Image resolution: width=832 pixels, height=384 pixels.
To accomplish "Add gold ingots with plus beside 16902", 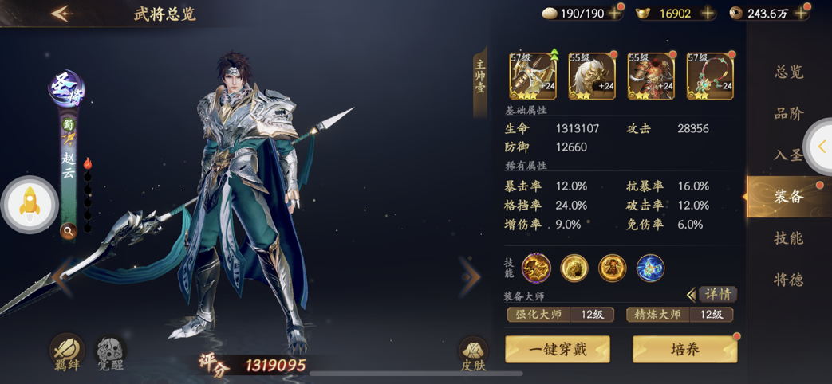I will (708, 14).
